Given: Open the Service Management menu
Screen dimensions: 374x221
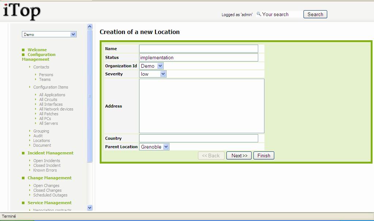Looking at the screenshot, I should click(50, 203).
